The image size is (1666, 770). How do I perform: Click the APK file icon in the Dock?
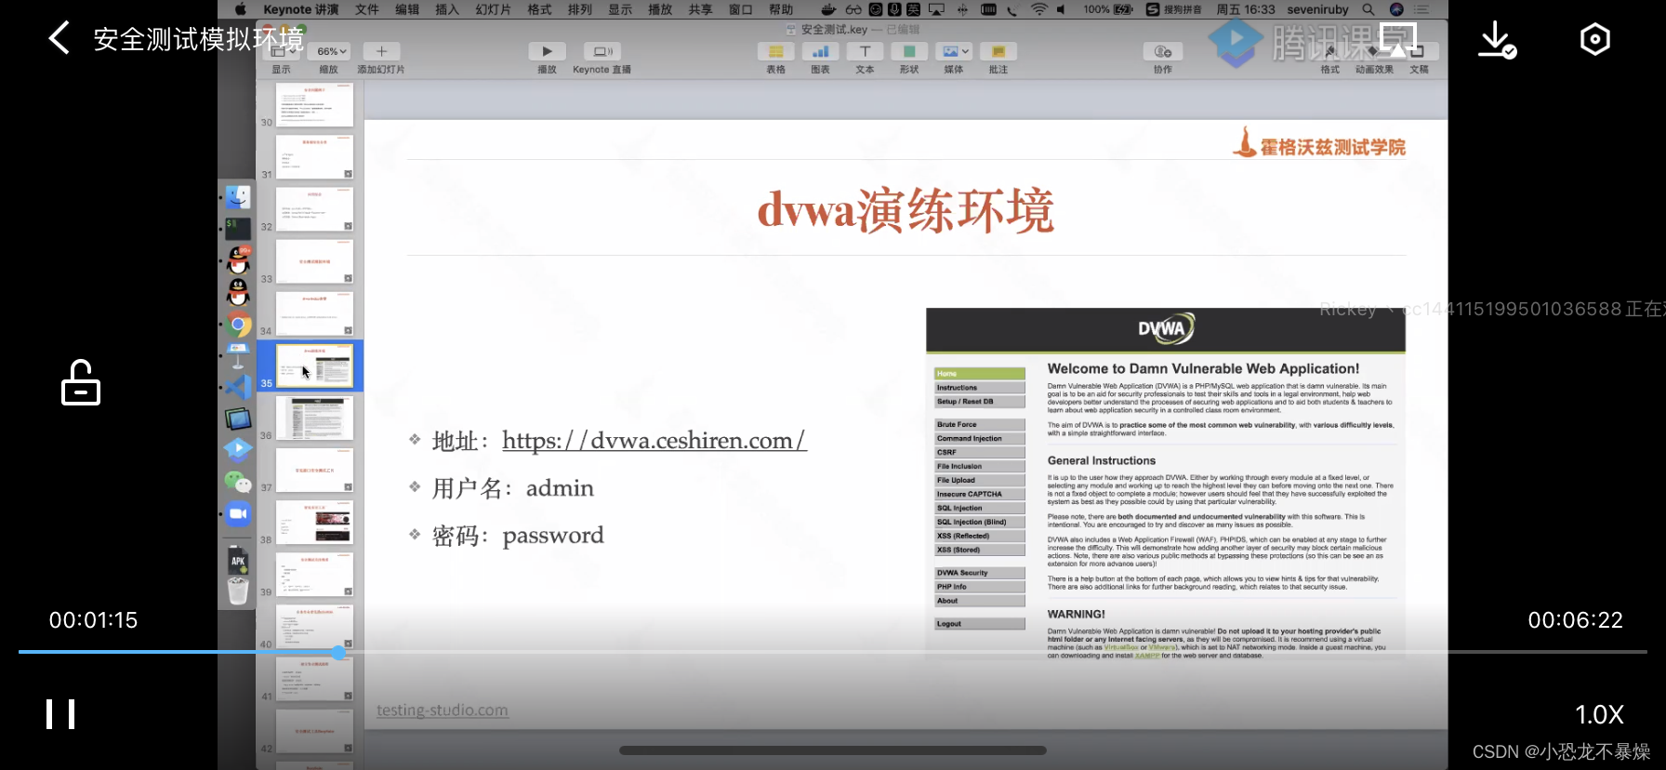[238, 560]
